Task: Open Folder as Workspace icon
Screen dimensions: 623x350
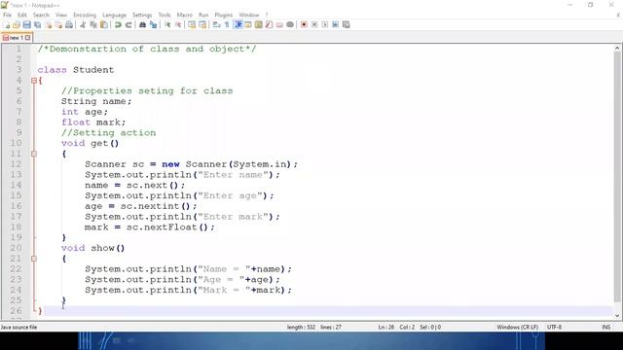Action: [x=279, y=24]
